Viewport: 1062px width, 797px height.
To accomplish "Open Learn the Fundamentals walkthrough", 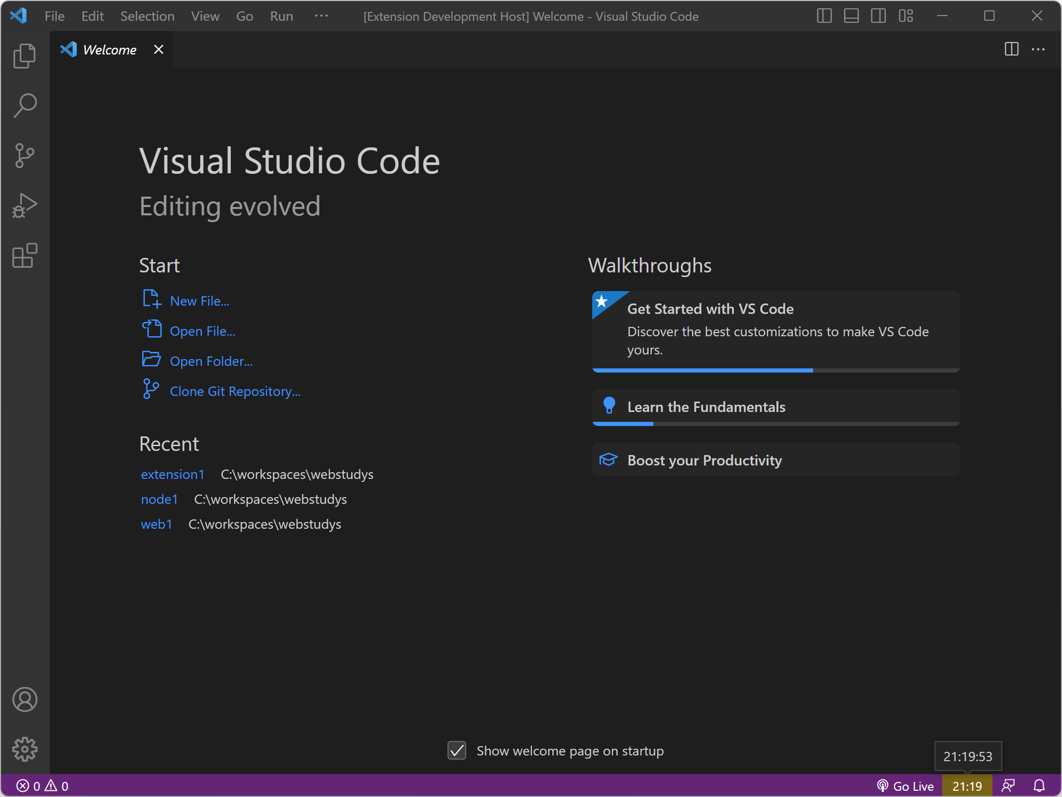I will [706, 407].
